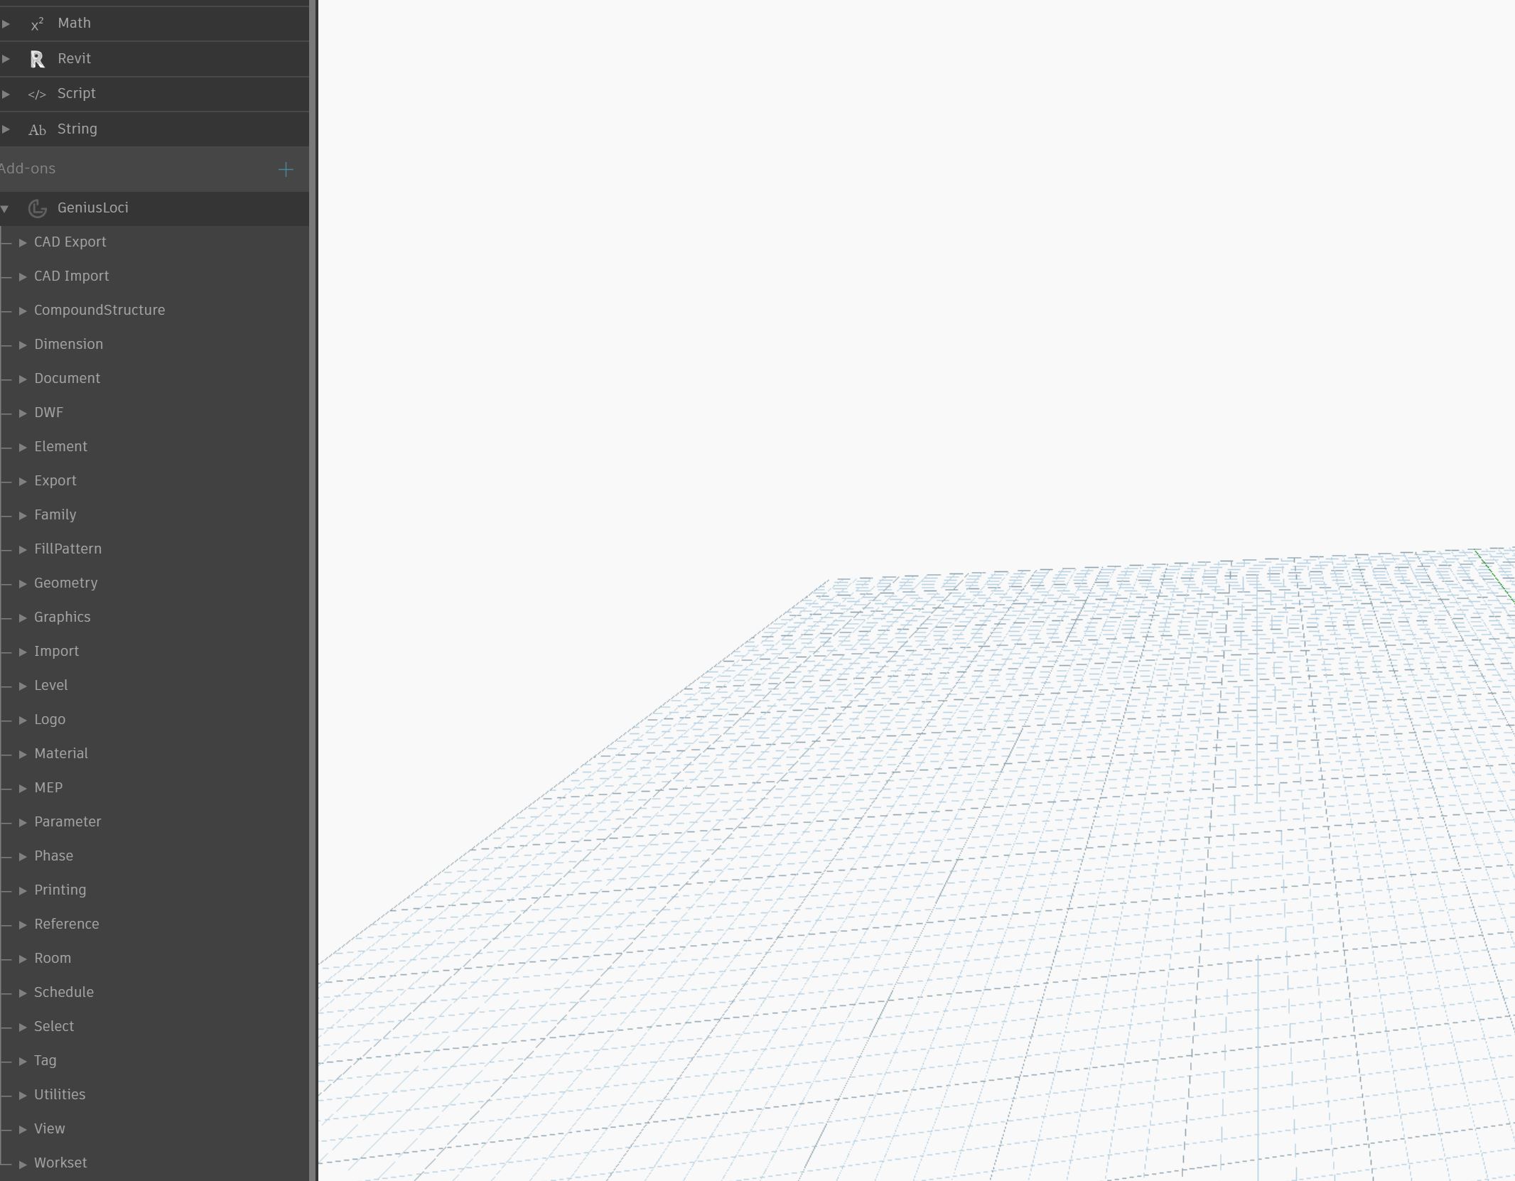Click the GeniusLoci package icon
Image resolution: width=1515 pixels, height=1181 pixels.
37,208
